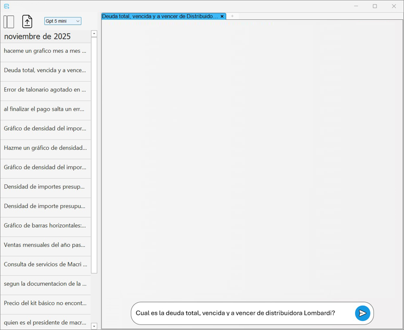Screen dimensions: 404x330
Task: Toggle the sidebar panel icon
Action: pos(9,21)
